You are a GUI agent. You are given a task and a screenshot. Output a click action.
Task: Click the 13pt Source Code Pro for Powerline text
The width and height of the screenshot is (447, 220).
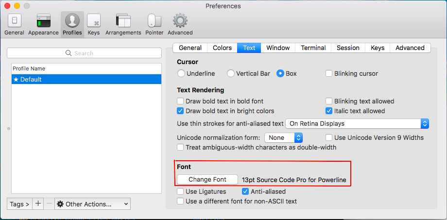click(294, 180)
